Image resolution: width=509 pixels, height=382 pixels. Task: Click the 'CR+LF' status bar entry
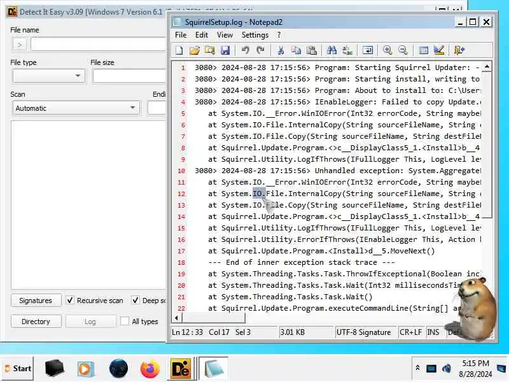tap(410, 332)
